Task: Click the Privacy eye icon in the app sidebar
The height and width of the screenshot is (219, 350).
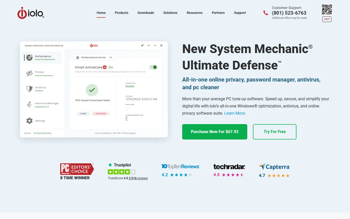Action: click(x=29, y=73)
